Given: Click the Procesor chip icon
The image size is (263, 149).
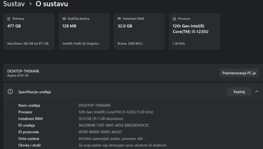Looking at the screenshot, I should [174, 19].
